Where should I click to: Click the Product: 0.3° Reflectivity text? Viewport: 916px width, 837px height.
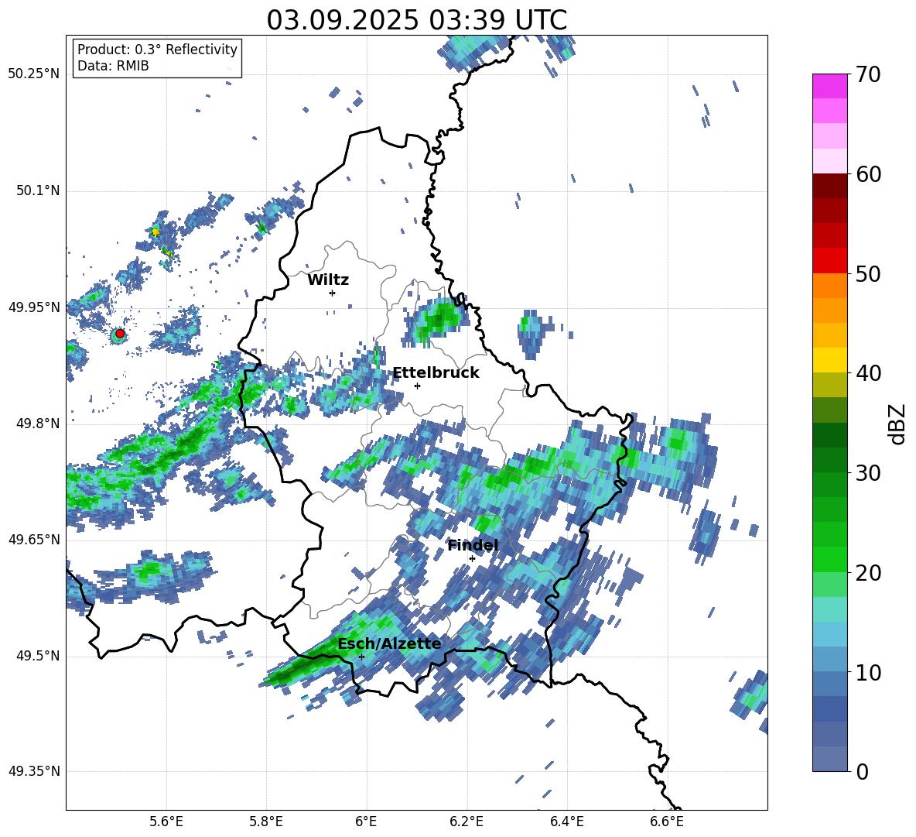157,50
